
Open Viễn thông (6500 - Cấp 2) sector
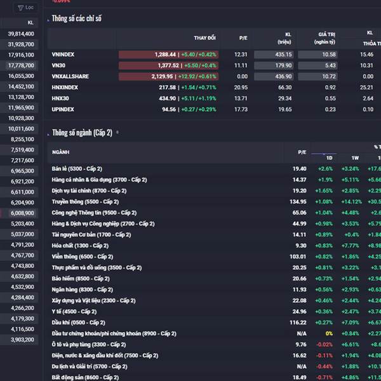(82, 257)
